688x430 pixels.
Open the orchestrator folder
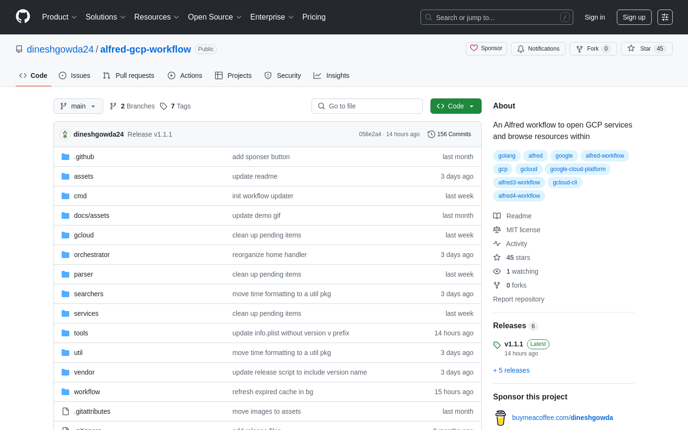[x=92, y=255]
